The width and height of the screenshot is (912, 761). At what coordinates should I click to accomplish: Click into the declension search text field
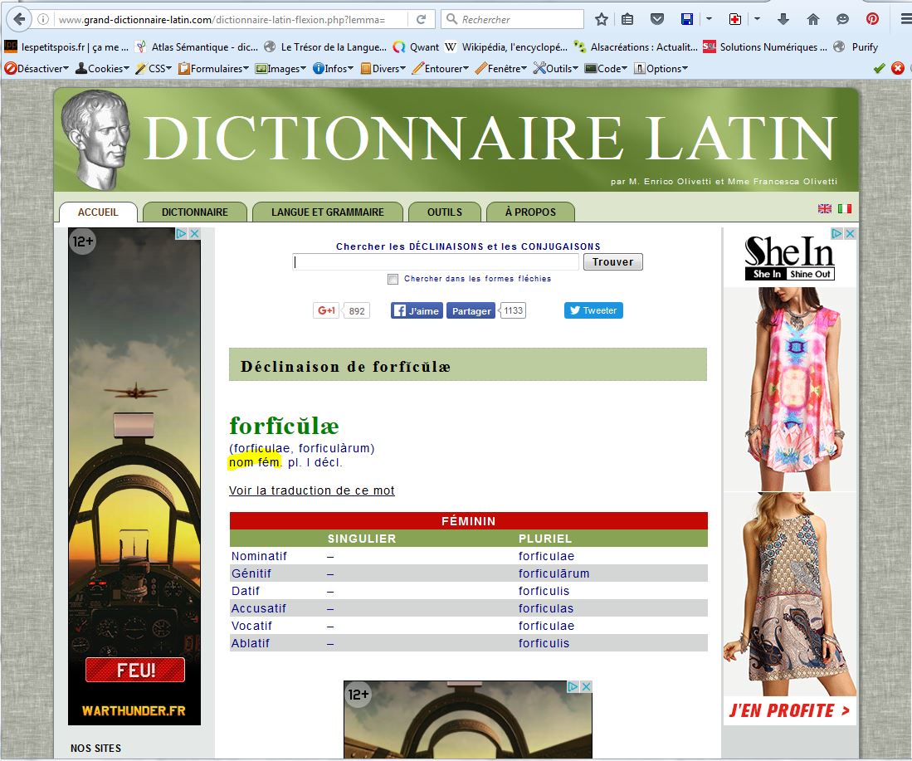[436, 262]
